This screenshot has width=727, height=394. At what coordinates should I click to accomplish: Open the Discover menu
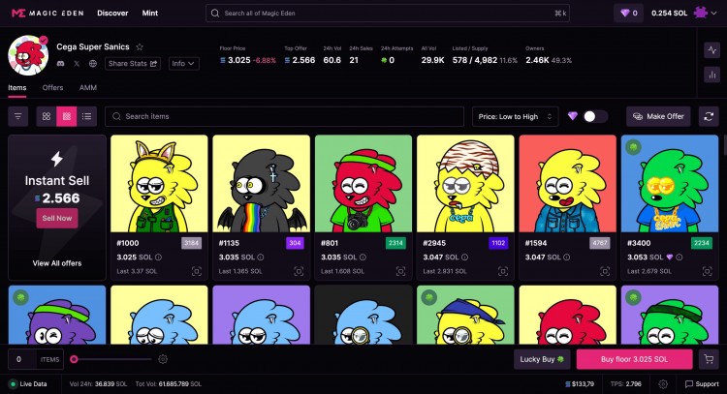[x=112, y=13]
